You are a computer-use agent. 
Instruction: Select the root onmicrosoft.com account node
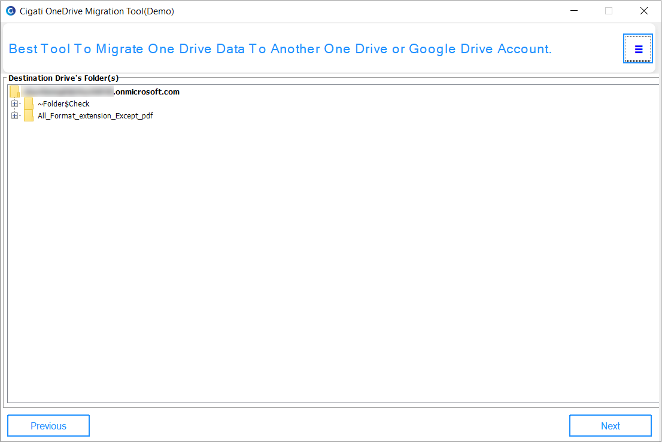click(101, 92)
